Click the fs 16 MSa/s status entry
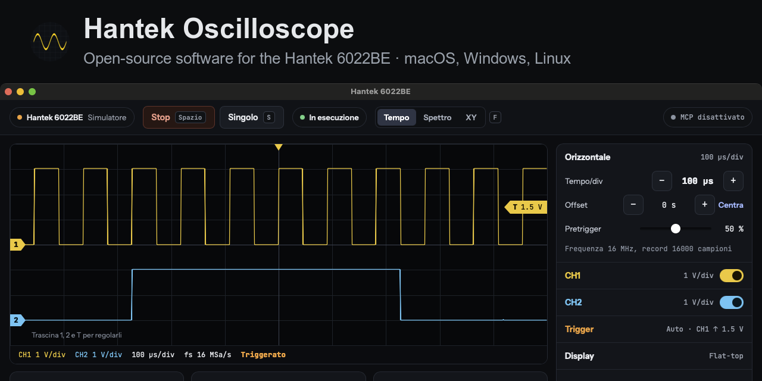This screenshot has width=762, height=381. (208, 355)
